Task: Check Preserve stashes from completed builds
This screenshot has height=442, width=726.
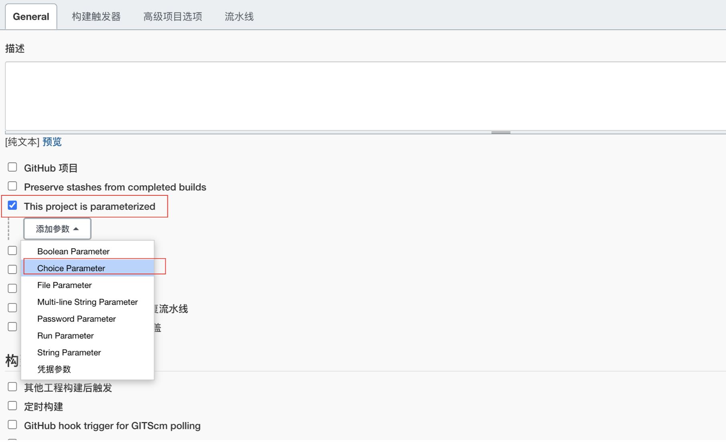Action: (x=12, y=186)
